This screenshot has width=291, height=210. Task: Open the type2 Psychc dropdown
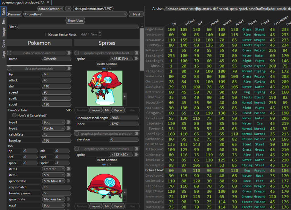(54, 128)
